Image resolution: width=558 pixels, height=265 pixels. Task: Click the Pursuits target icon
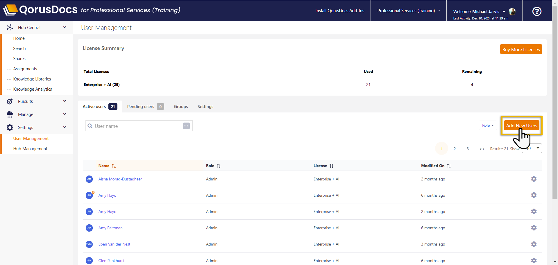[10, 101]
